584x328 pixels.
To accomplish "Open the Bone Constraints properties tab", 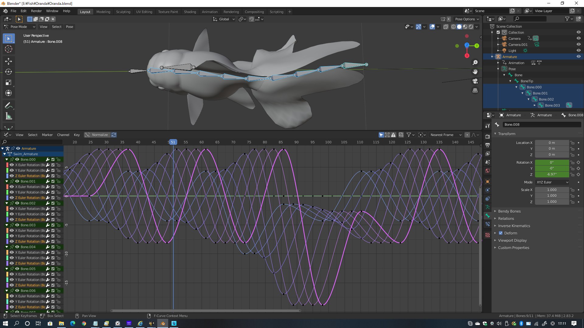I will click(x=488, y=224).
